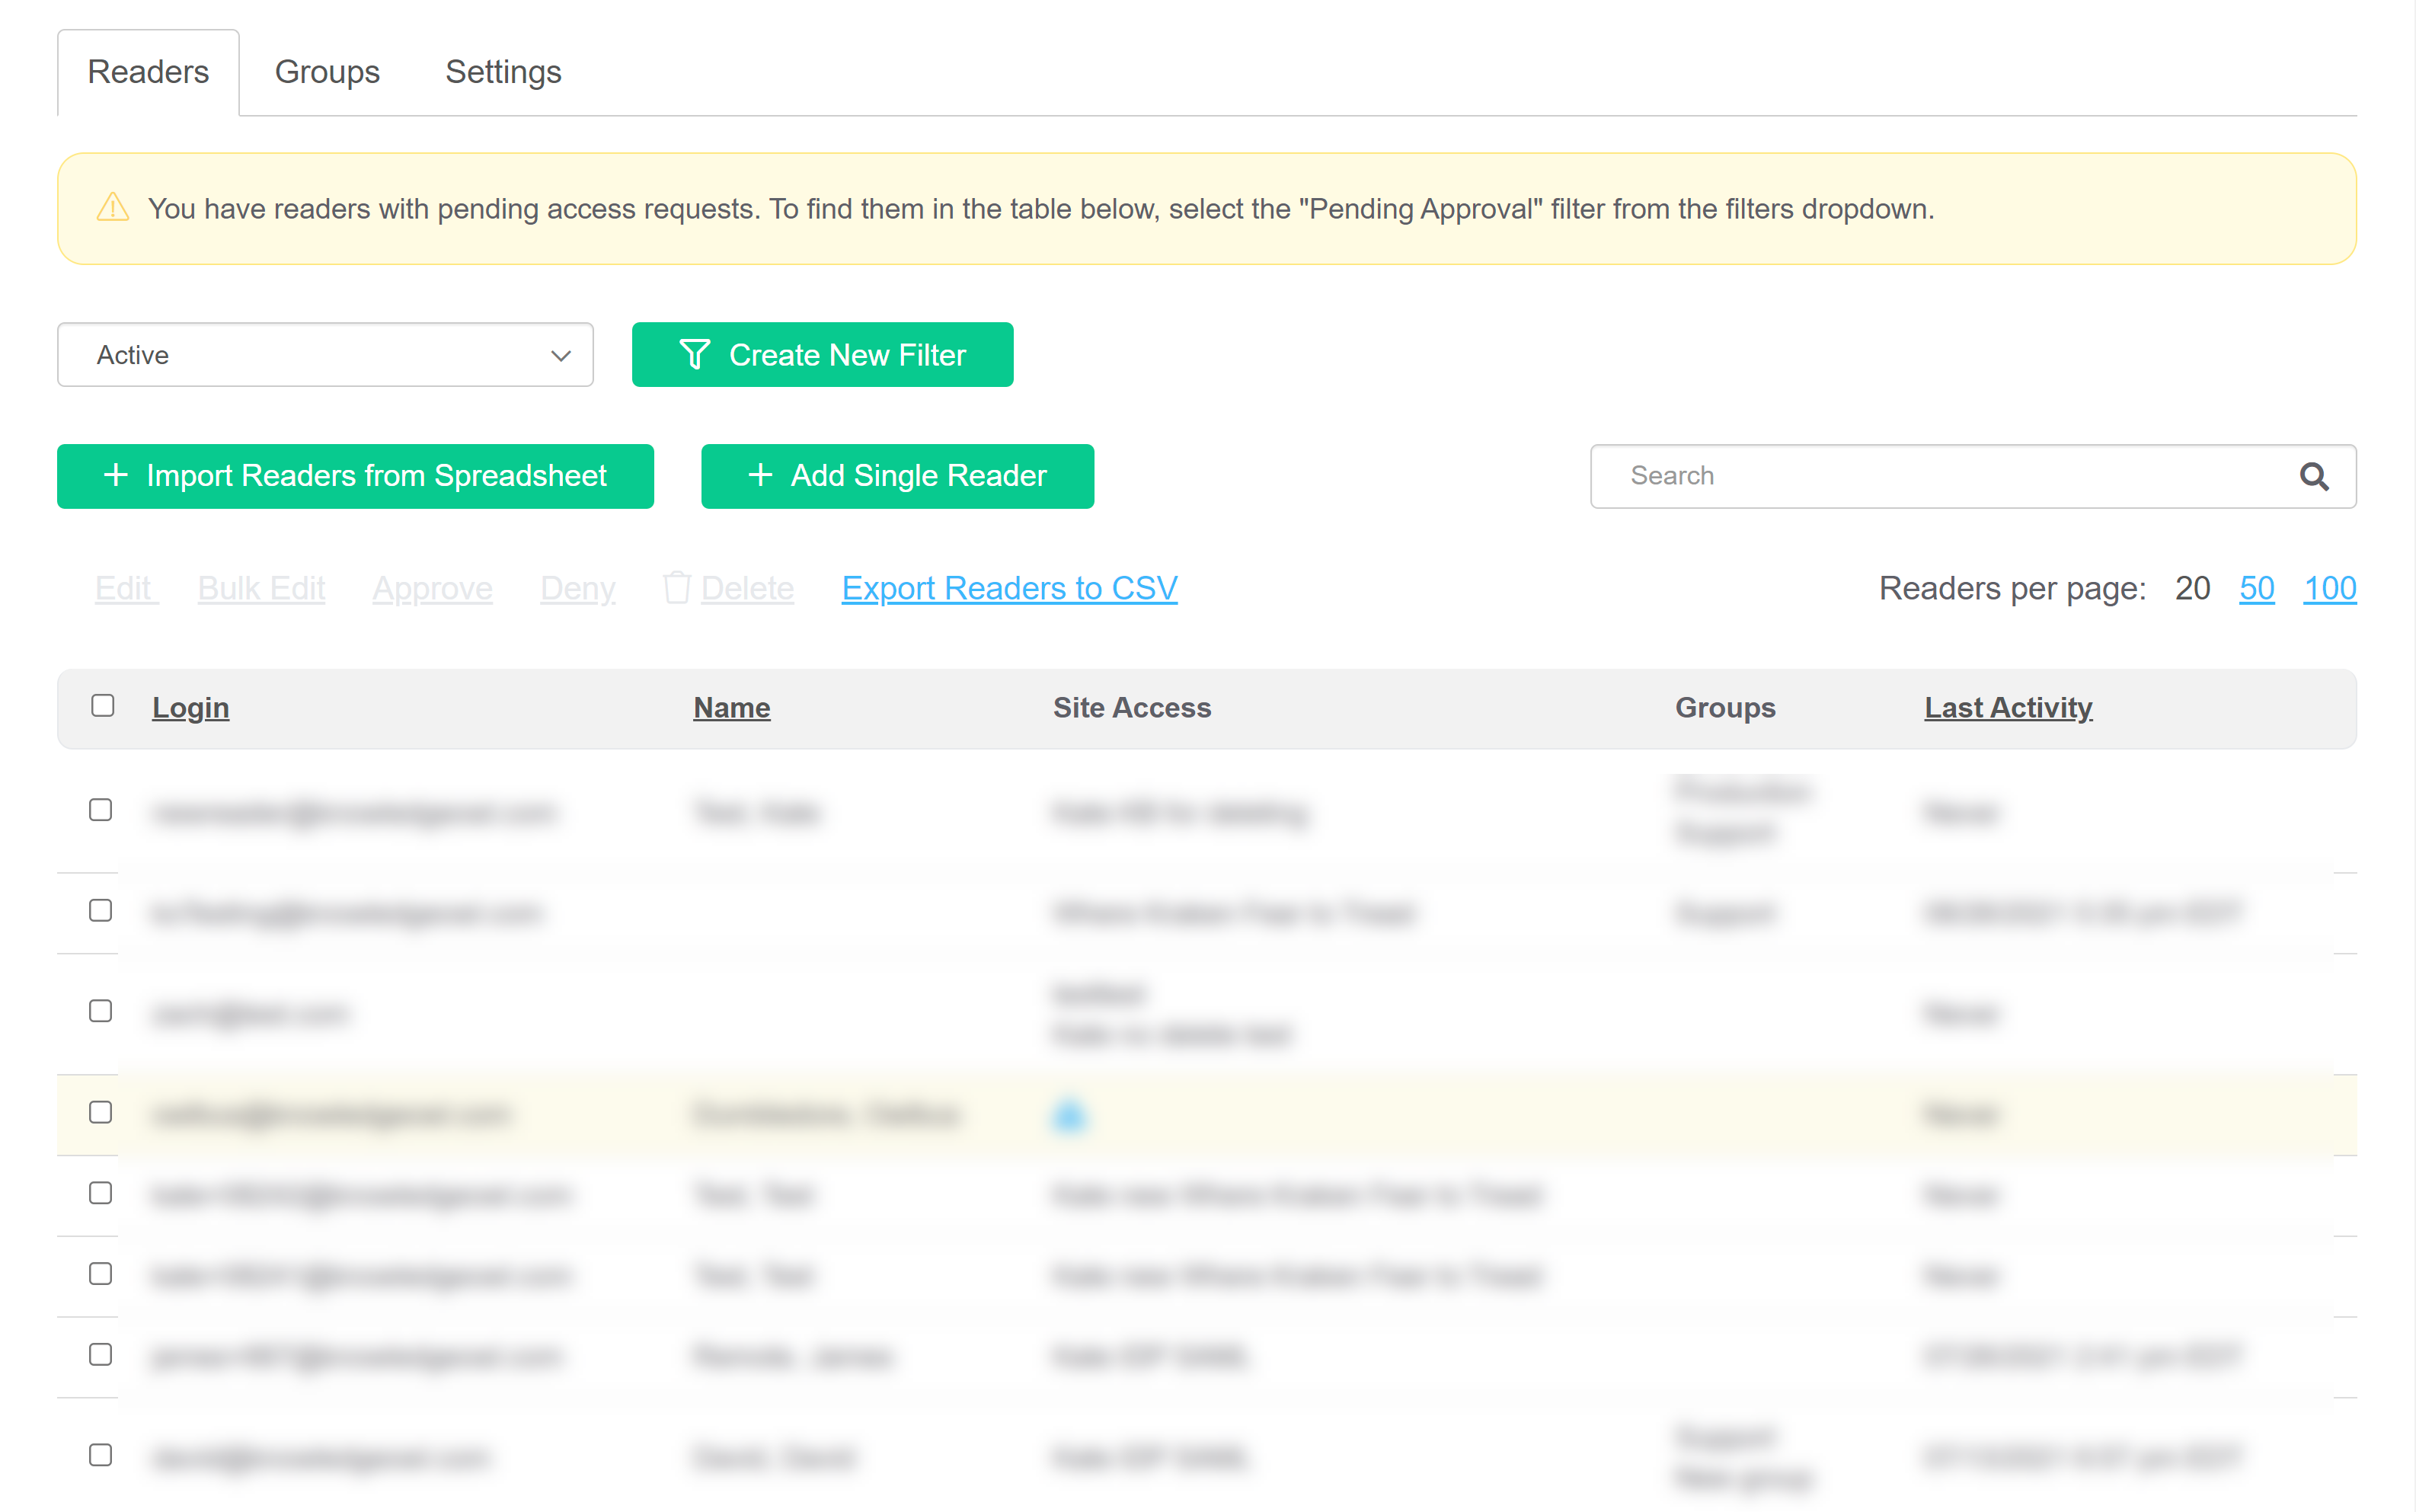Sort table by Login column
Screen dimensions: 2416x1512
(190, 708)
